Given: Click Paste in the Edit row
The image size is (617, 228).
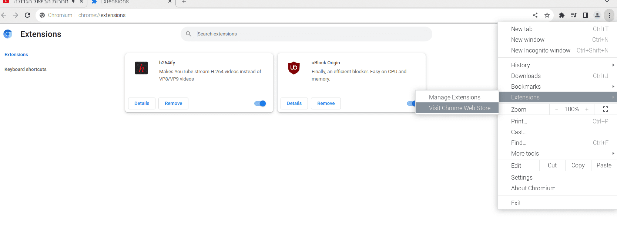Looking at the screenshot, I should pyautogui.click(x=604, y=165).
